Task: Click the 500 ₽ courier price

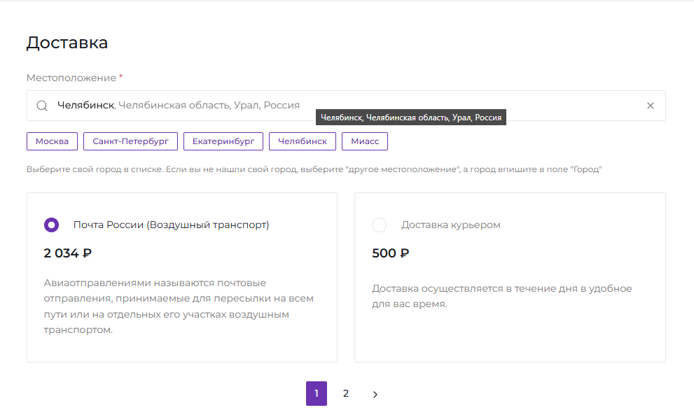Action: click(390, 253)
